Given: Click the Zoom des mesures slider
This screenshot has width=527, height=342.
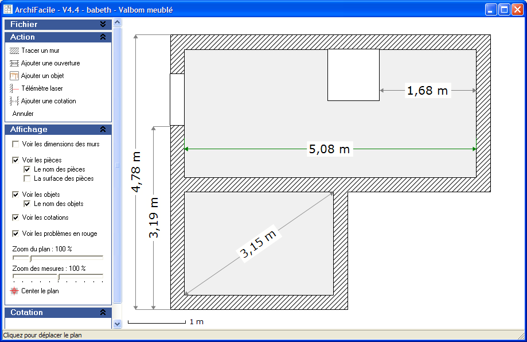Looking at the screenshot, I should [x=58, y=278].
